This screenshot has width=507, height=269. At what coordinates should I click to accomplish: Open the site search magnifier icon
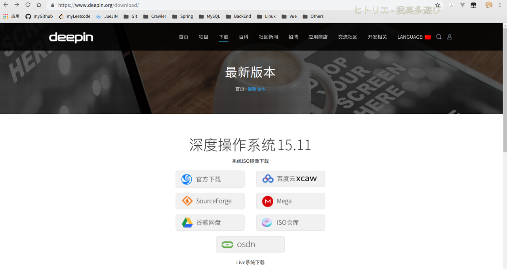click(439, 37)
